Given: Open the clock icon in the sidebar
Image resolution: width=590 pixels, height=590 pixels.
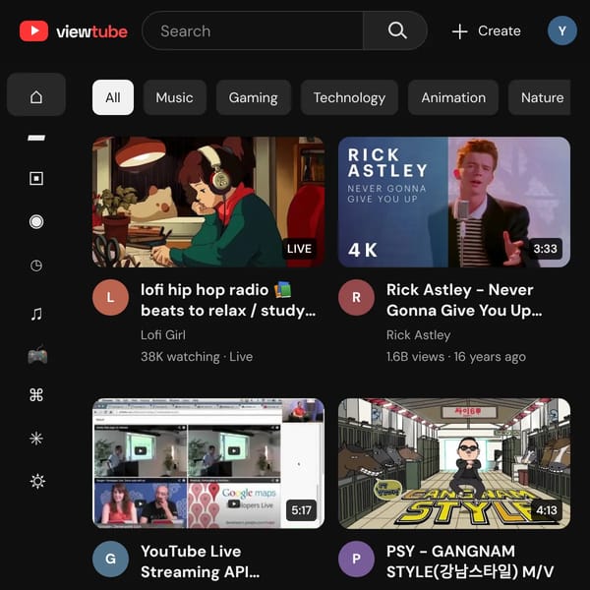Looking at the screenshot, I should tap(36, 265).
